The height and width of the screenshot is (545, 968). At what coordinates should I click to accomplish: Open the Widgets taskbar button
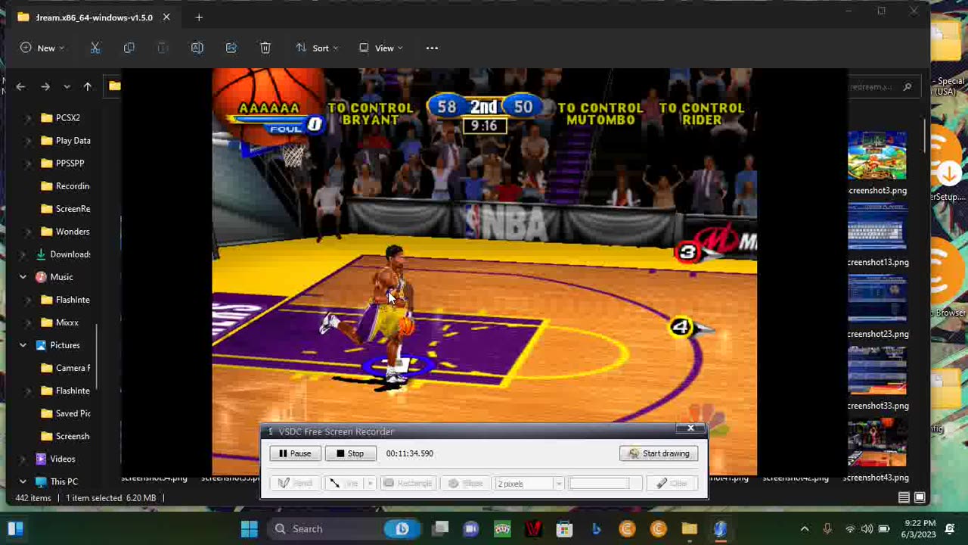[15, 528]
